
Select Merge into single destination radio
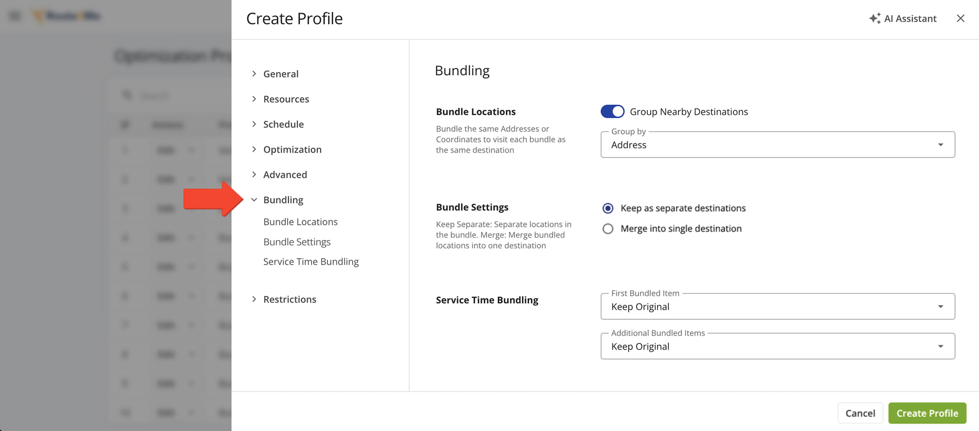[608, 229]
